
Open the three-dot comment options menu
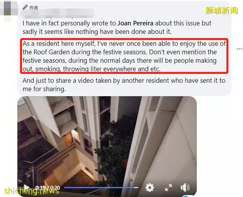pos(240,49)
